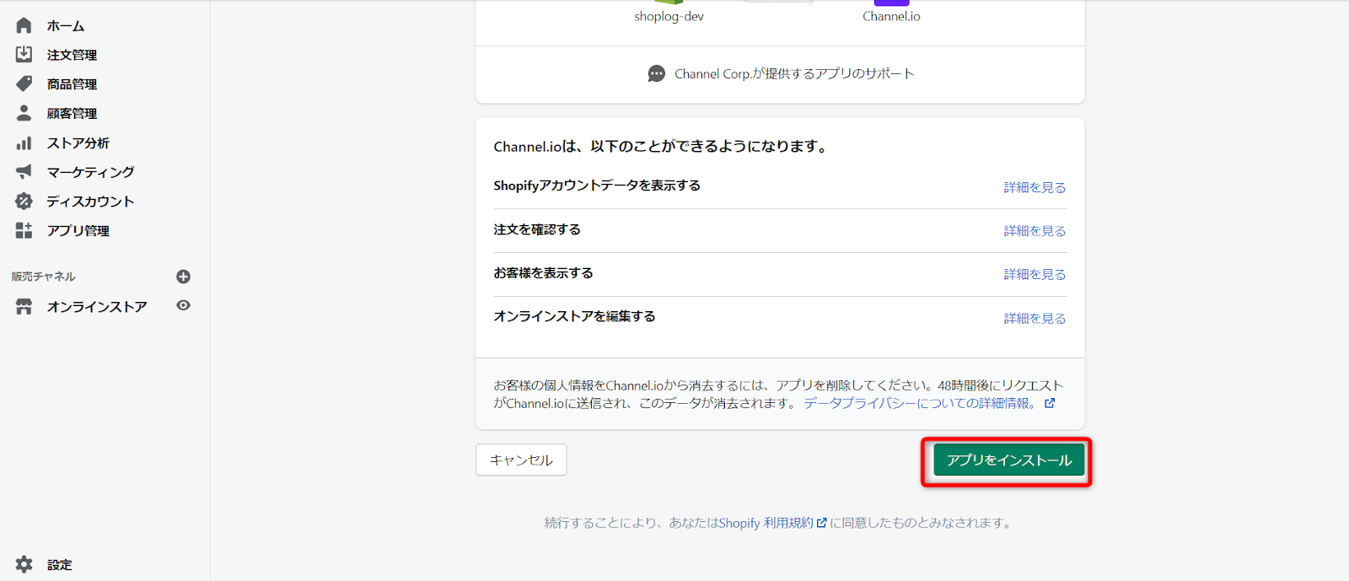Click the Home house icon in sidebar
Image resolution: width=1349 pixels, height=581 pixels.
[x=24, y=25]
